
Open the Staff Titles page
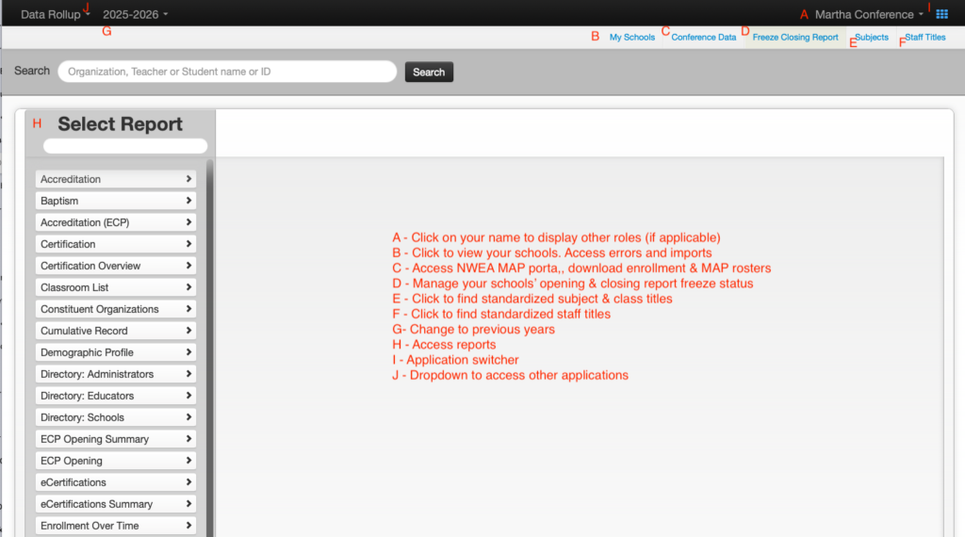click(924, 38)
